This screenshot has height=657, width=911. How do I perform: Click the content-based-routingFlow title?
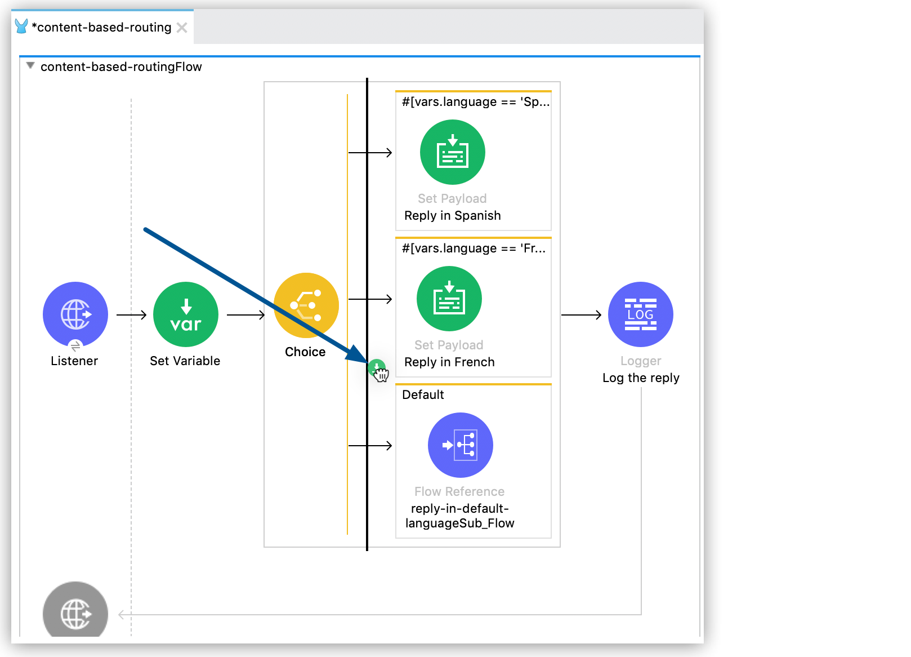pos(121,67)
